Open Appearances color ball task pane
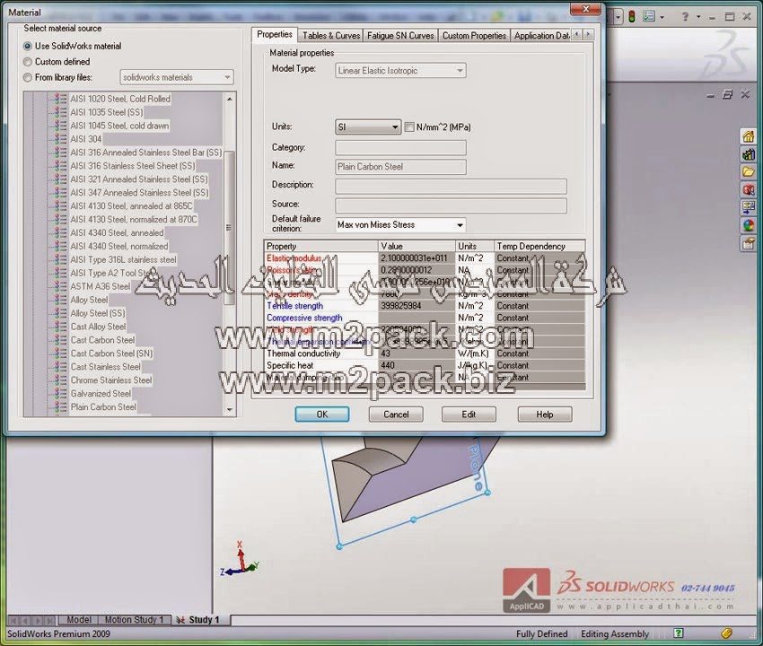The width and height of the screenshot is (763, 646). click(x=748, y=225)
